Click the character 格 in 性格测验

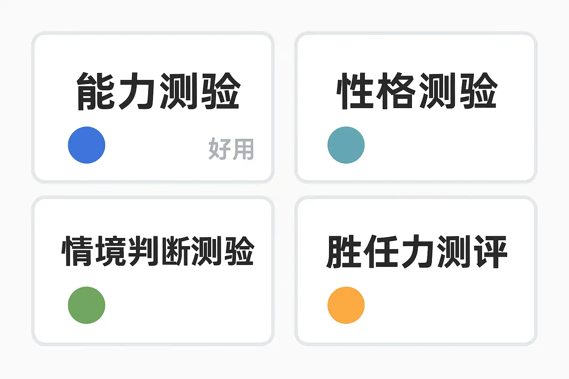pyautogui.click(x=396, y=91)
